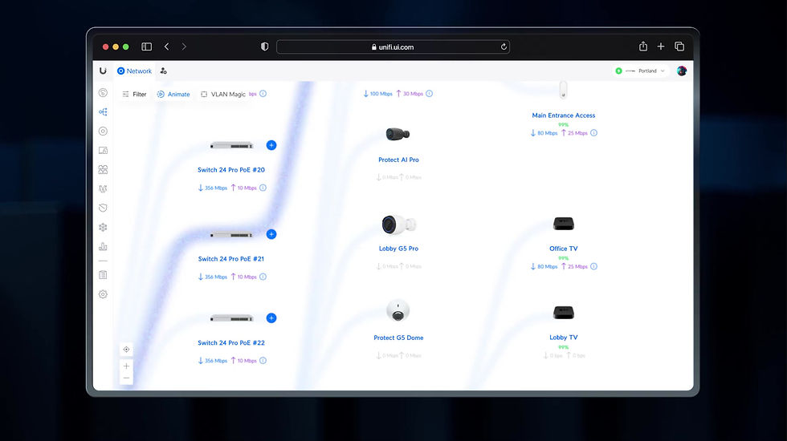
Task: Click the Lobby TV Apple TV image
Action: 564,313
